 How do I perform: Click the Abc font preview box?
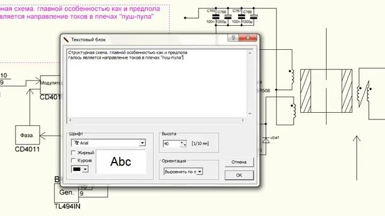tap(121, 162)
